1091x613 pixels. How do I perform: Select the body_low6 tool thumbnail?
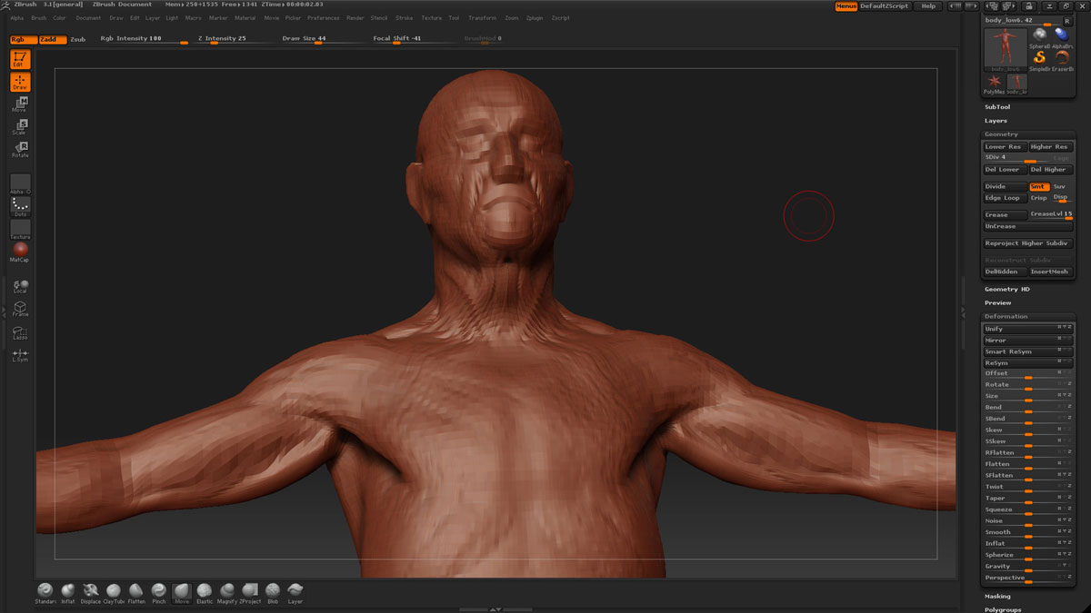[x=1005, y=48]
